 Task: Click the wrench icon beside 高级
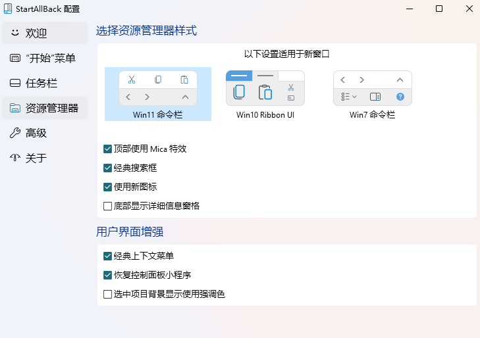[x=15, y=133]
